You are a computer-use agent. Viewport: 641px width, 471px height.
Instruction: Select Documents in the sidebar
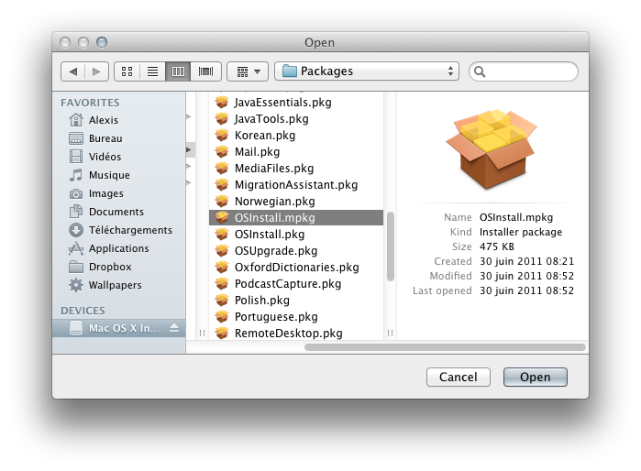(x=118, y=212)
